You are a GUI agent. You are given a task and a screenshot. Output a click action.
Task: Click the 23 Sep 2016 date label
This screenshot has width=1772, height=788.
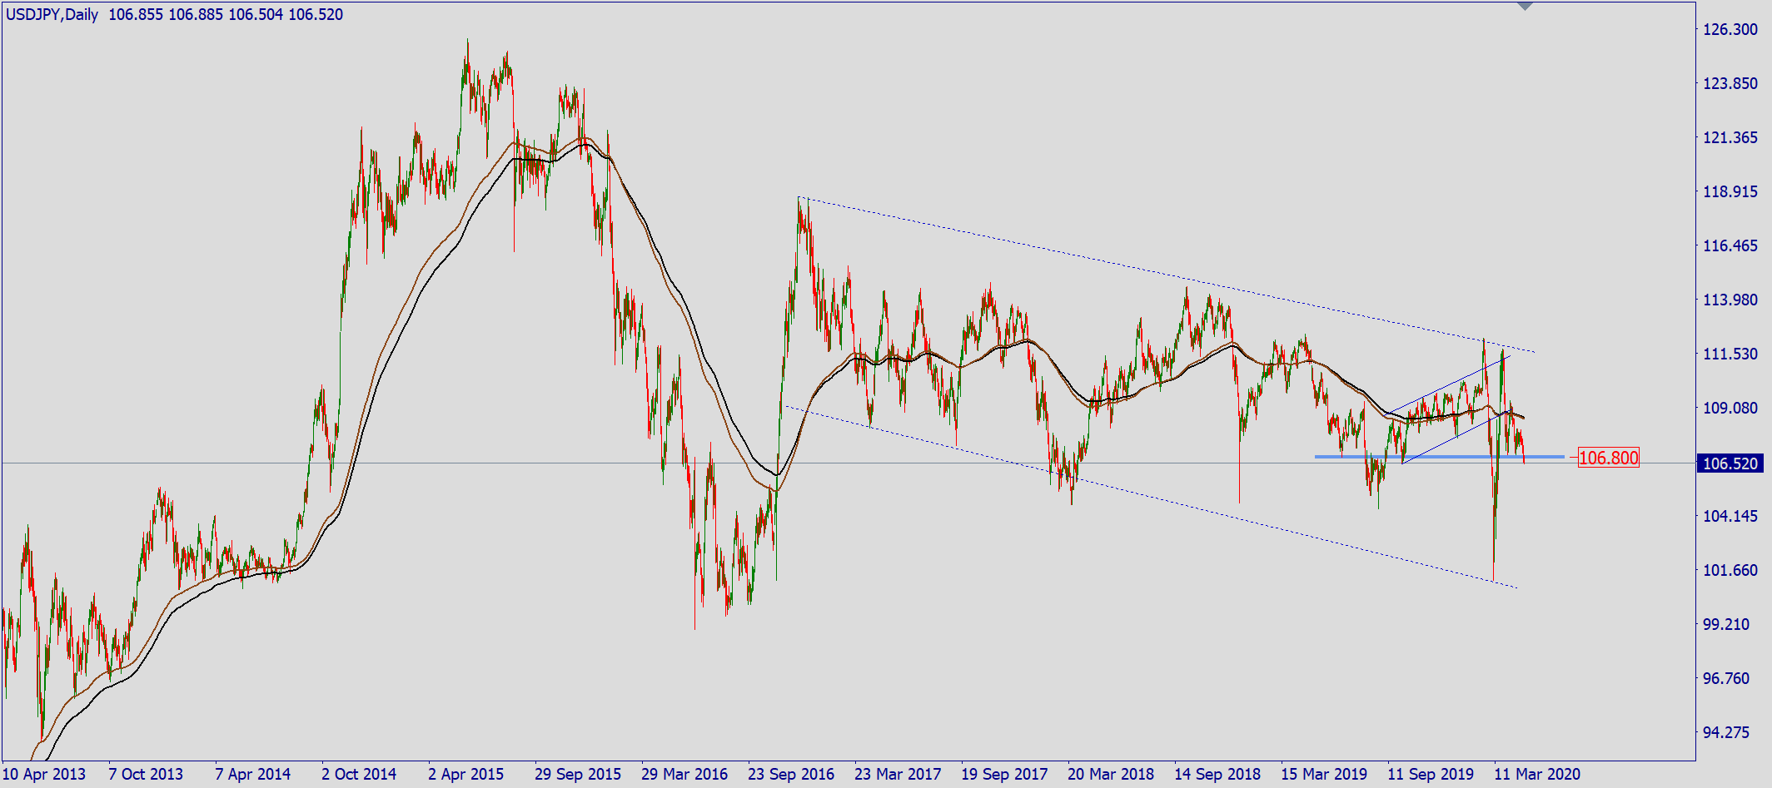pos(791,775)
